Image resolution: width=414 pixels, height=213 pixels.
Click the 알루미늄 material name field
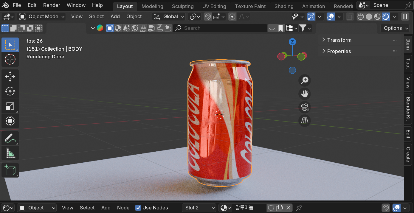(249, 208)
